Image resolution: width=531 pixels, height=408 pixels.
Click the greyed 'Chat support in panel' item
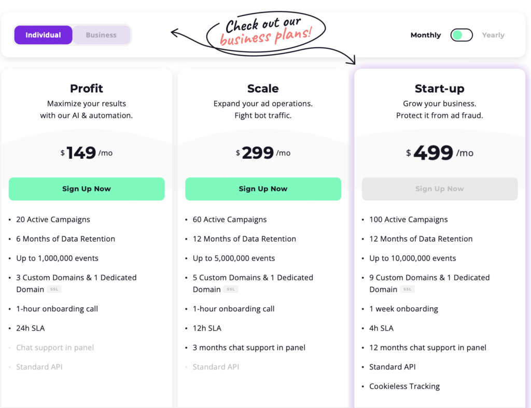(55, 348)
